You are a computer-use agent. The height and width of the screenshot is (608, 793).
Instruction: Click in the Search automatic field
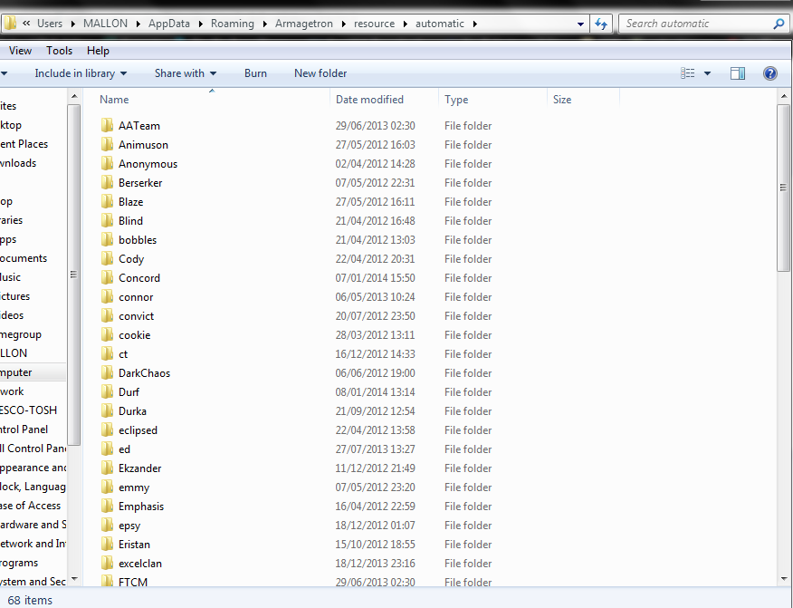tap(694, 24)
